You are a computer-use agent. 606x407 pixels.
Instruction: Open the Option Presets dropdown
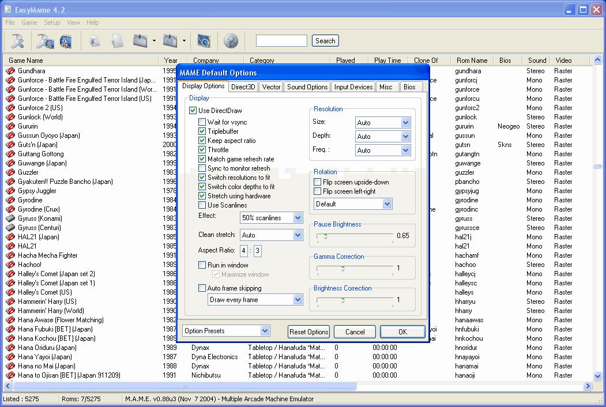click(265, 331)
